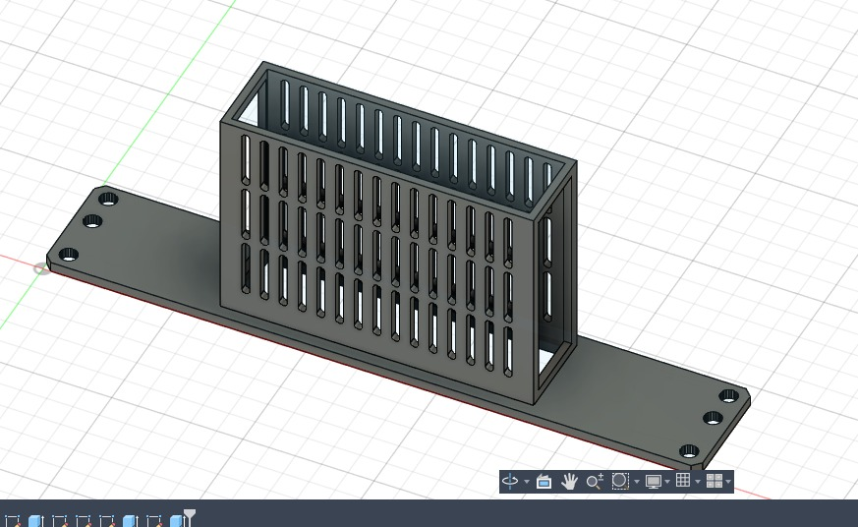Expand the Viewports dropdown arrow

pos(728,482)
